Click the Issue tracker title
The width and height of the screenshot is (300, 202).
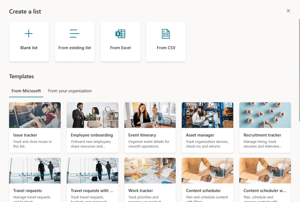(x=25, y=135)
